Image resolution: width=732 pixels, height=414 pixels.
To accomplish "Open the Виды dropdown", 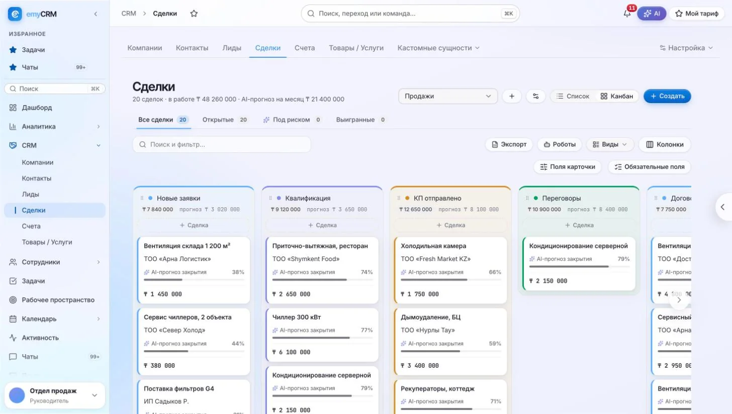I will click(x=610, y=144).
